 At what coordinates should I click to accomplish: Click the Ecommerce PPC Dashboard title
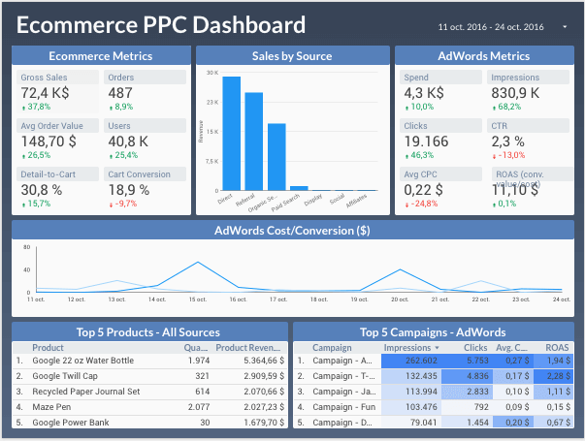(x=161, y=25)
